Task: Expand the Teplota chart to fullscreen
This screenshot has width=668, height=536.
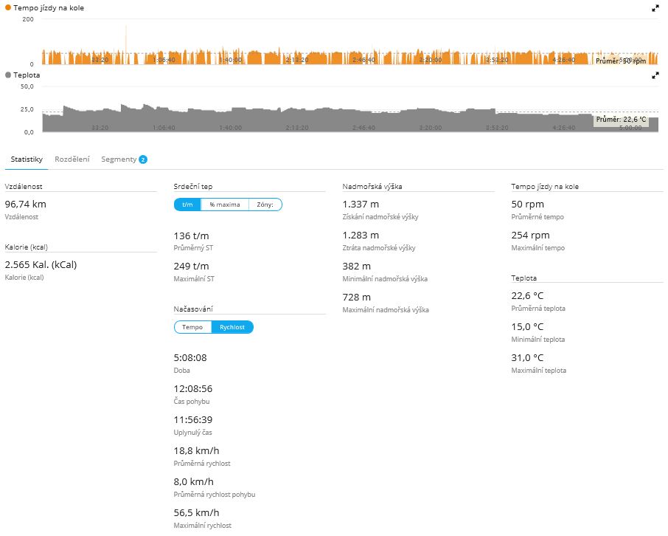Action: pyautogui.click(x=655, y=75)
